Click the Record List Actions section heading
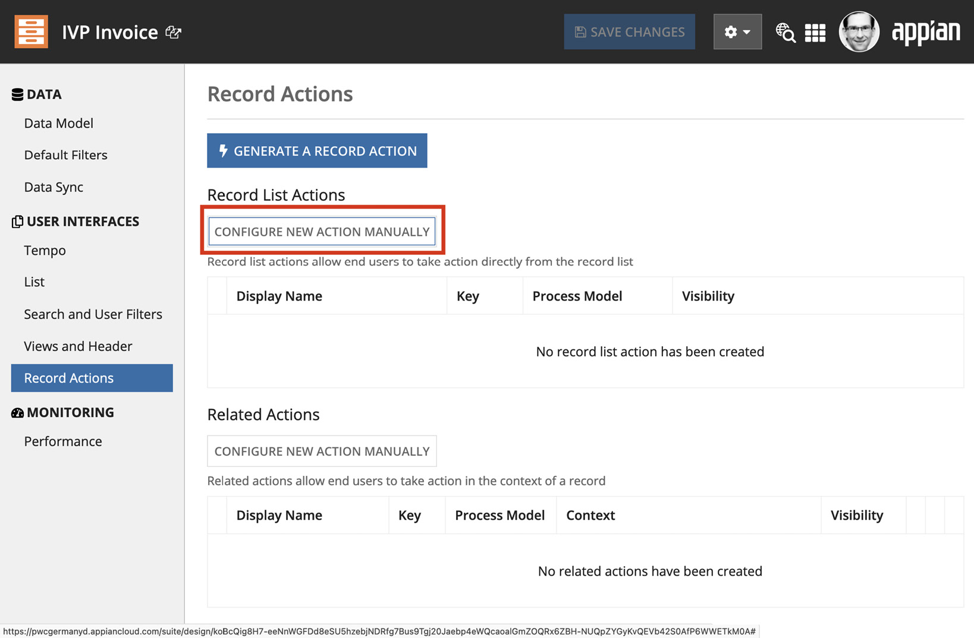Screen dimensions: 974x638 click(x=276, y=195)
